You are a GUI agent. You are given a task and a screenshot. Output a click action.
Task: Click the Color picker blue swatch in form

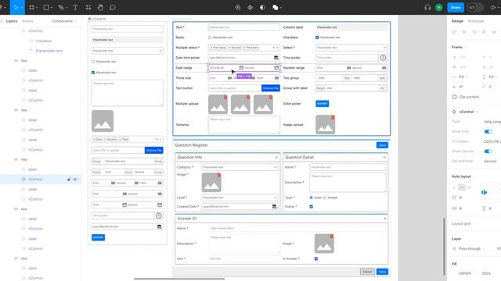(x=322, y=104)
